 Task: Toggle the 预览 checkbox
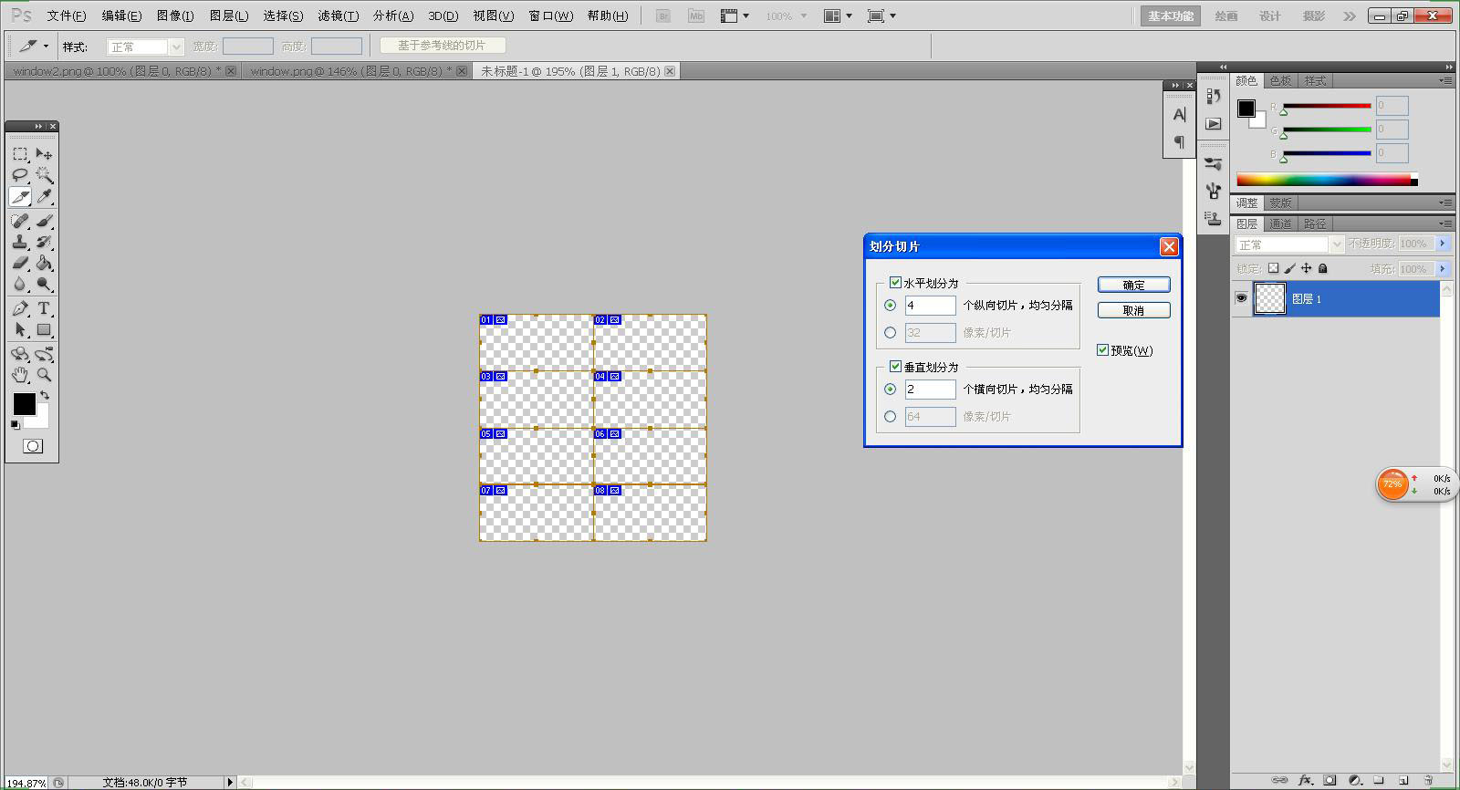(x=1102, y=350)
